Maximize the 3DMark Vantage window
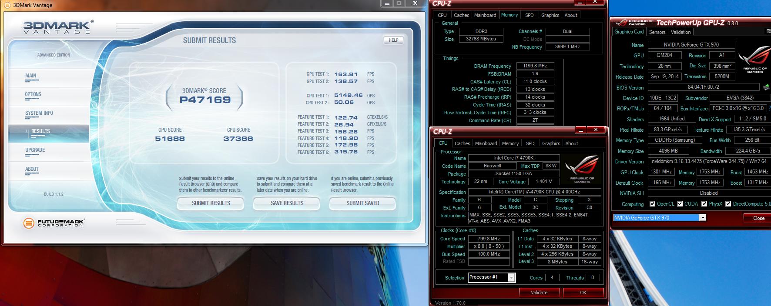The height and width of the screenshot is (306, 771). 399,3
